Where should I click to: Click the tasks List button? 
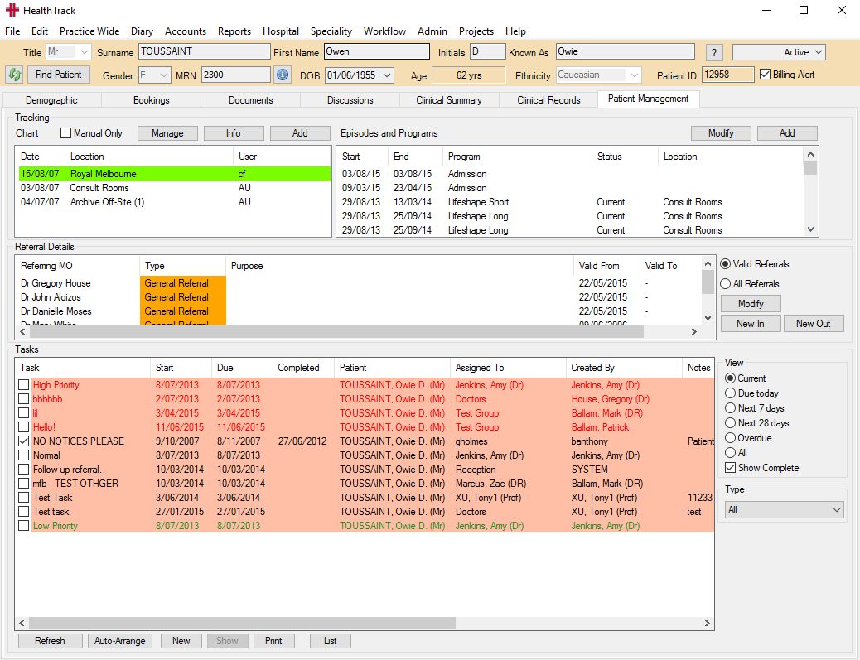(331, 641)
